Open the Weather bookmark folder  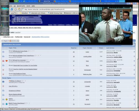pos(24,13)
